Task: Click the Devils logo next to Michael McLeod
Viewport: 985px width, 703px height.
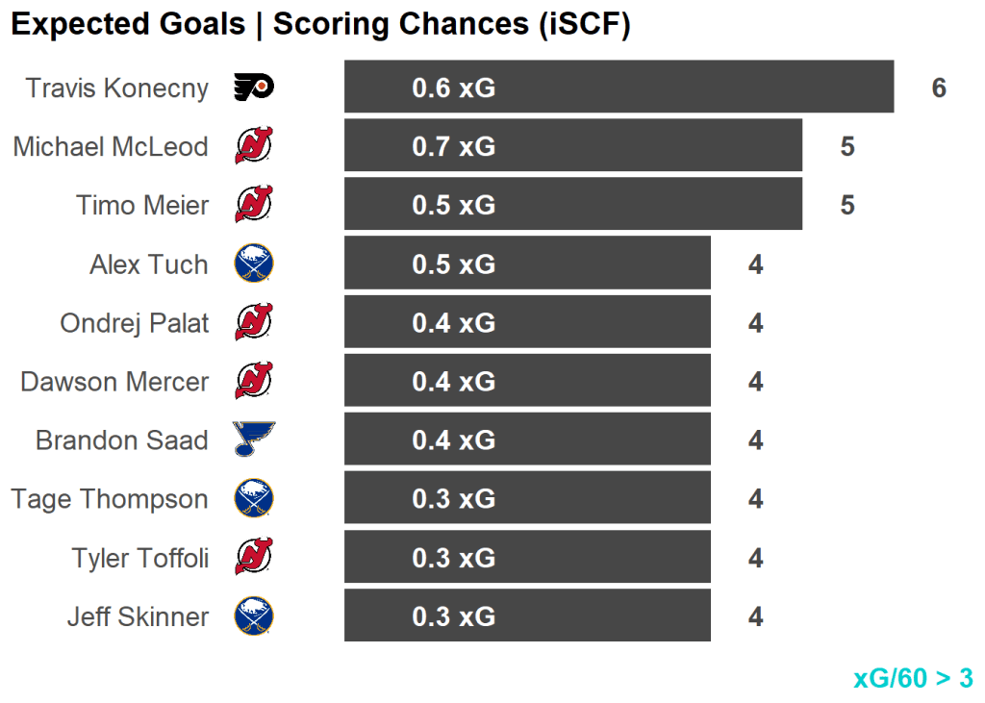Action: click(254, 147)
